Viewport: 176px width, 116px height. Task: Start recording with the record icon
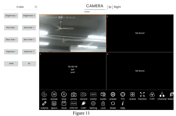tap(83, 94)
